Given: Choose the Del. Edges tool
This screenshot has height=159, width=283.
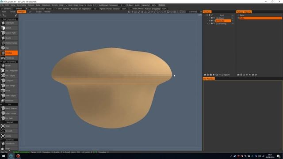Looking at the screenshot, I should pos(9,76).
